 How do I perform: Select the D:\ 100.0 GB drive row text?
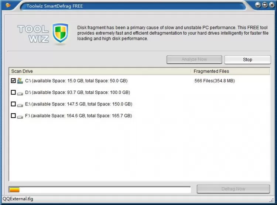click(x=78, y=93)
